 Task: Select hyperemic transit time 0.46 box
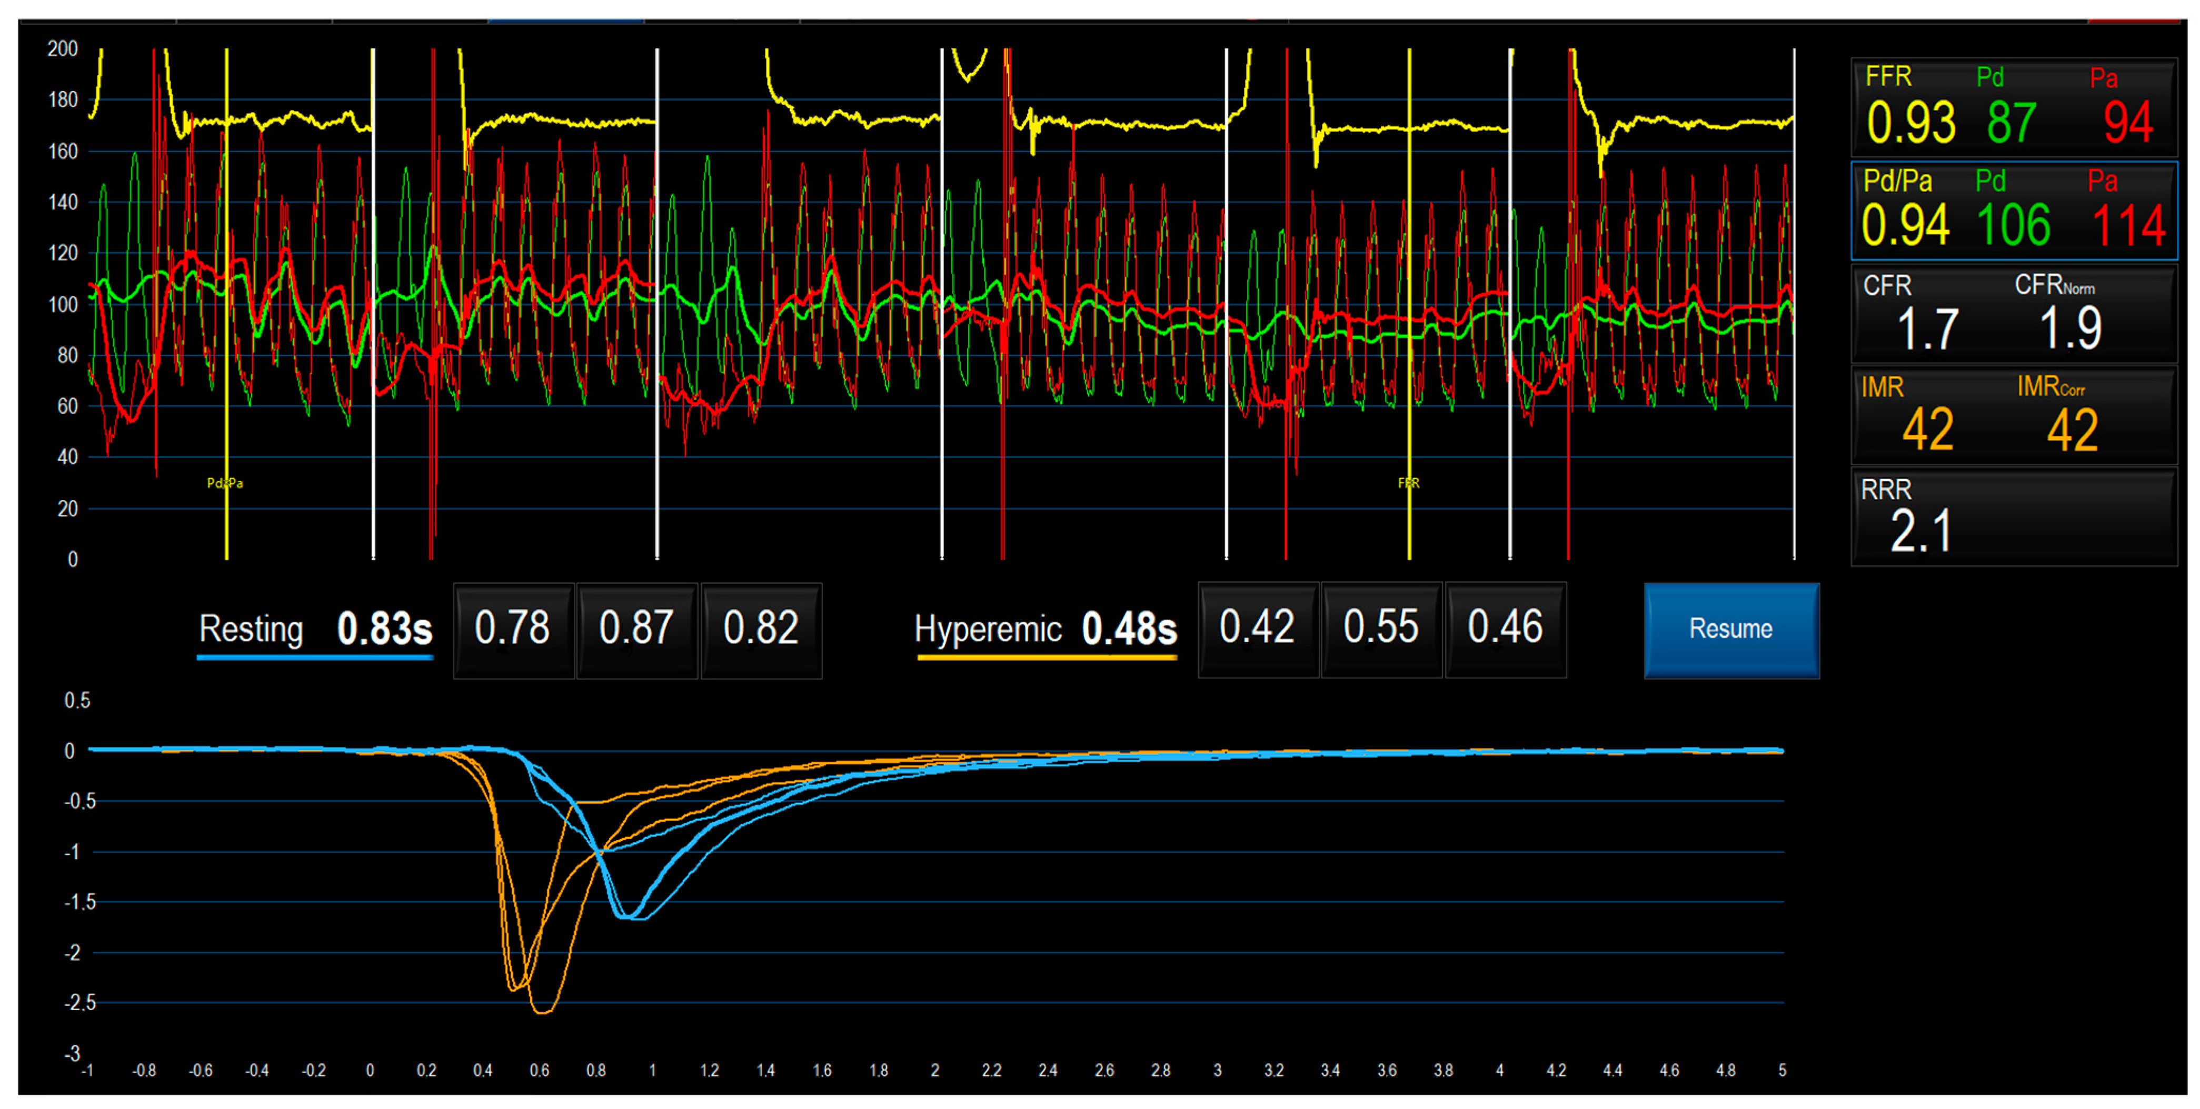click(x=1506, y=629)
